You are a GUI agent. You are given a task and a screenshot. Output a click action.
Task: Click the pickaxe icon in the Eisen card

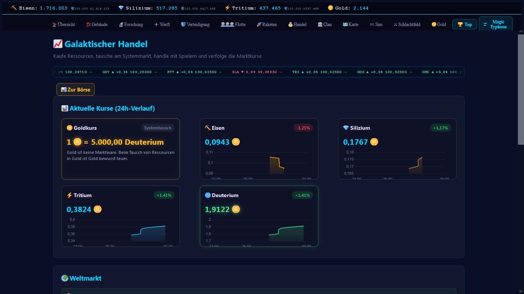coord(208,128)
